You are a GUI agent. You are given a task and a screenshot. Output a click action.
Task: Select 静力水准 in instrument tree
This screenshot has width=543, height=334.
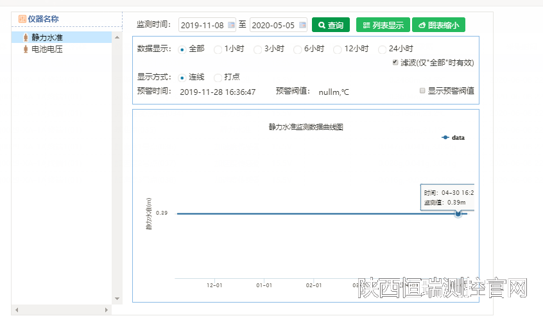coord(47,38)
